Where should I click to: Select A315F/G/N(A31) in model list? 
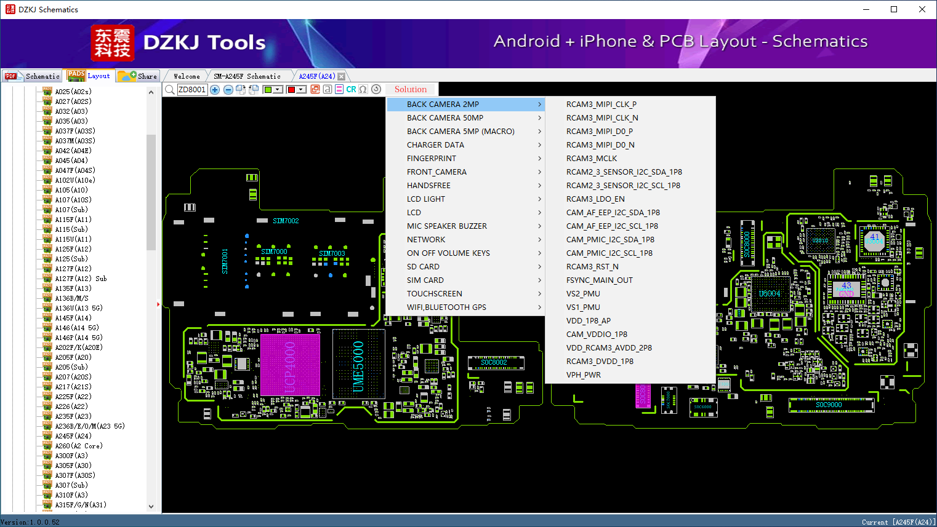click(x=81, y=505)
